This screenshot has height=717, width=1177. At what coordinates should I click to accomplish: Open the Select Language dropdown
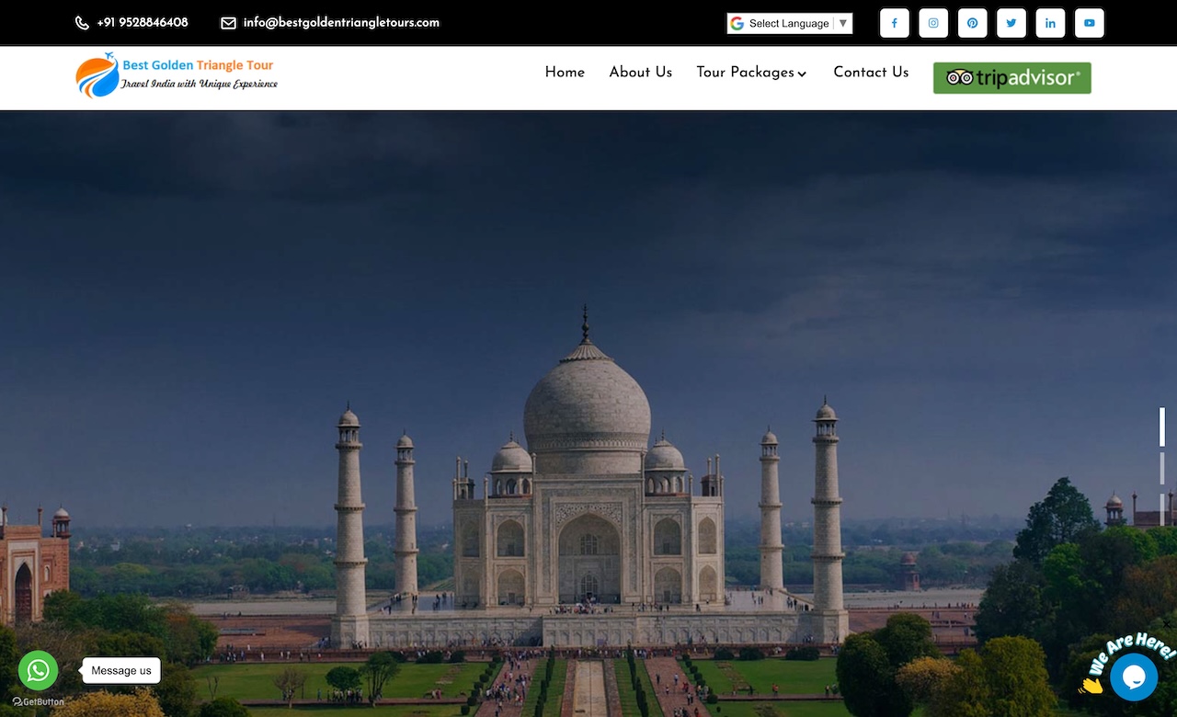(788, 23)
